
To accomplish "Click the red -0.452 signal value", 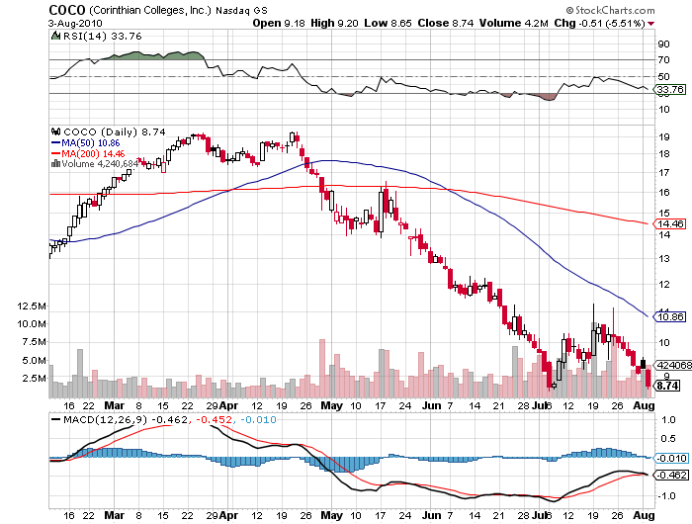I will pos(214,419).
